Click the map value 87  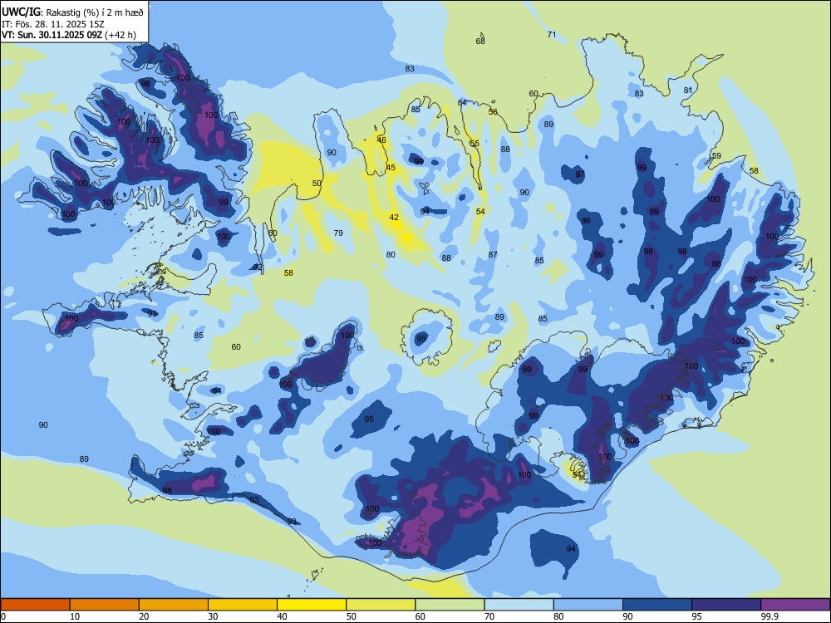click(x=493, y=255)
